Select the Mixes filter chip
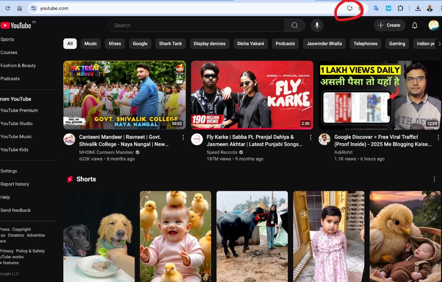Screen dimensions: 442x282 115,44
